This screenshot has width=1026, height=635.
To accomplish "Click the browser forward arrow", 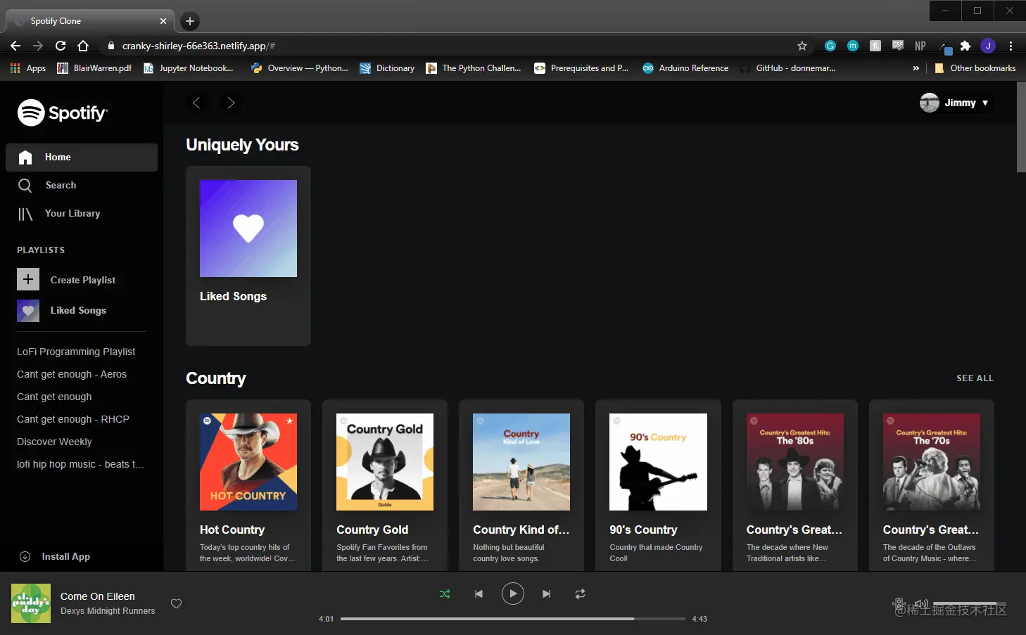I will coord(38,46).
